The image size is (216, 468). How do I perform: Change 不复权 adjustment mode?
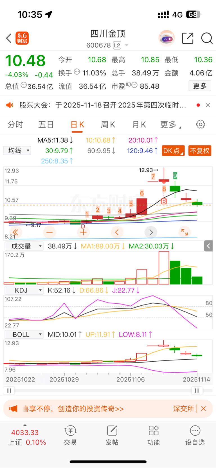pyautogui.click(x=200, y=151)
